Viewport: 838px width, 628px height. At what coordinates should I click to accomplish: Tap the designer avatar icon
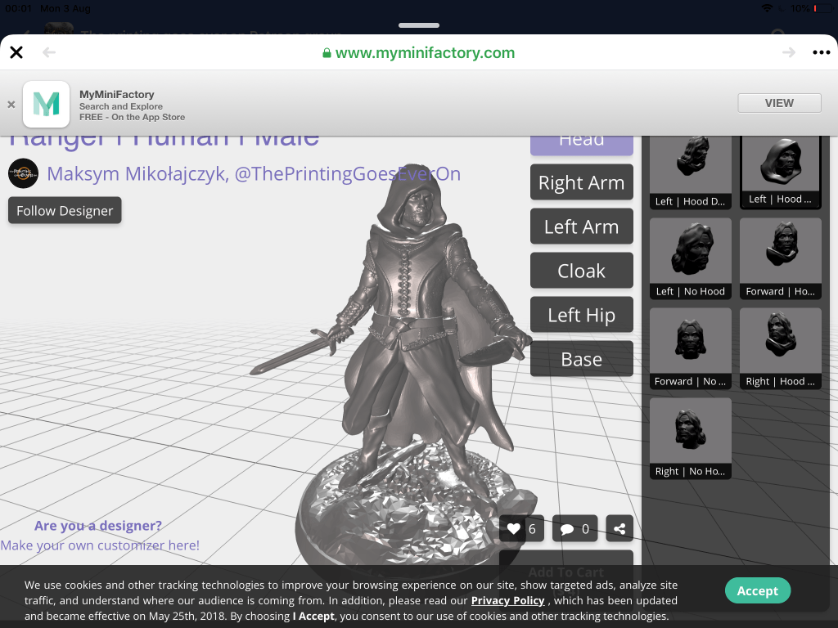click(x=23, y=173)
